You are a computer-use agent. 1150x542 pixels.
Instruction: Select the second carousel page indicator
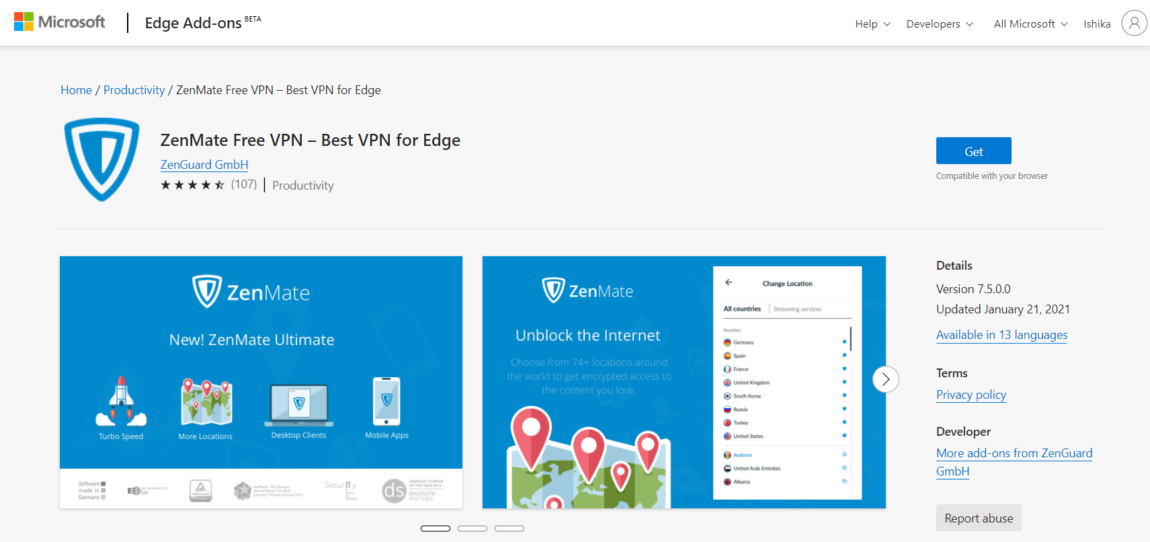[473, 529]
